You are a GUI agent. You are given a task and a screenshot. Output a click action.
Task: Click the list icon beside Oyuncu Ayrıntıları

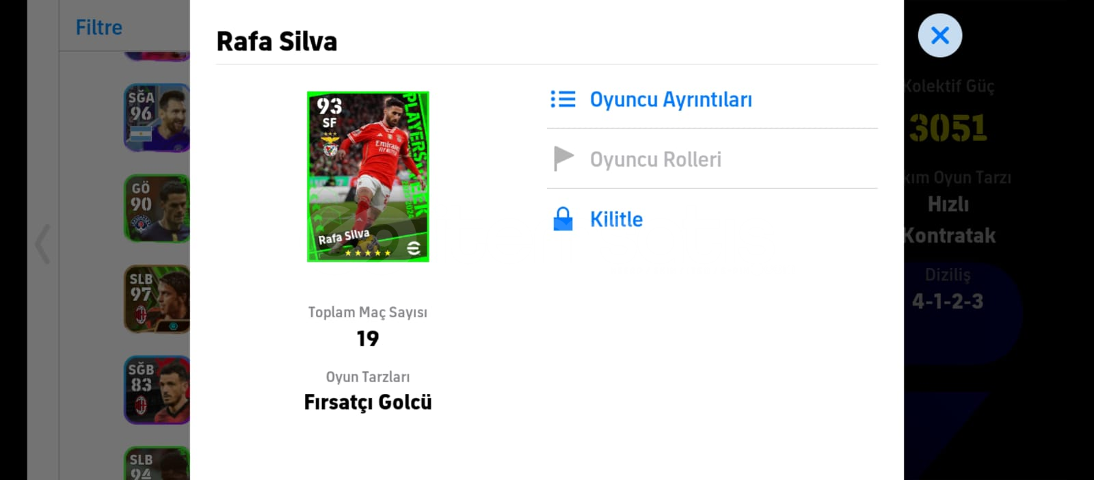pyautogui.click(x=563, y=99)
